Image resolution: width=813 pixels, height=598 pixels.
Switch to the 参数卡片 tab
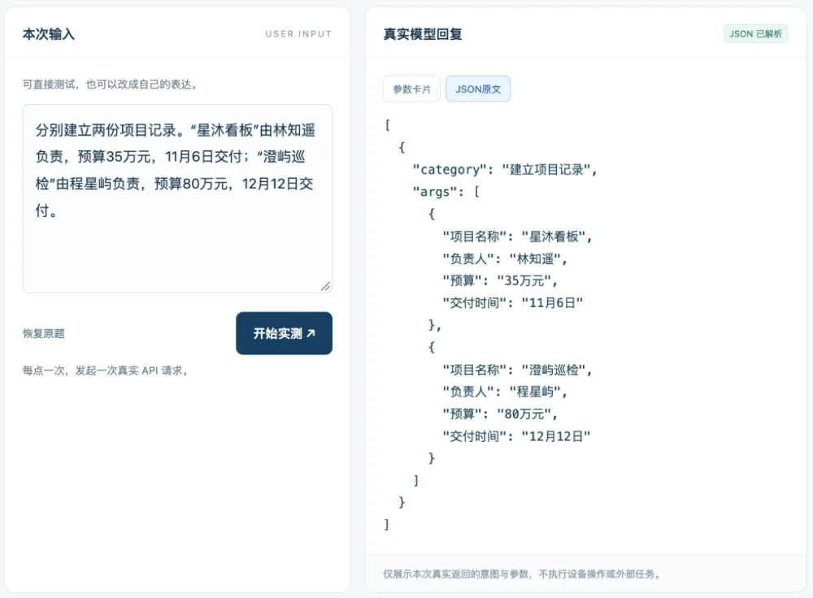[x=411, y=89]
